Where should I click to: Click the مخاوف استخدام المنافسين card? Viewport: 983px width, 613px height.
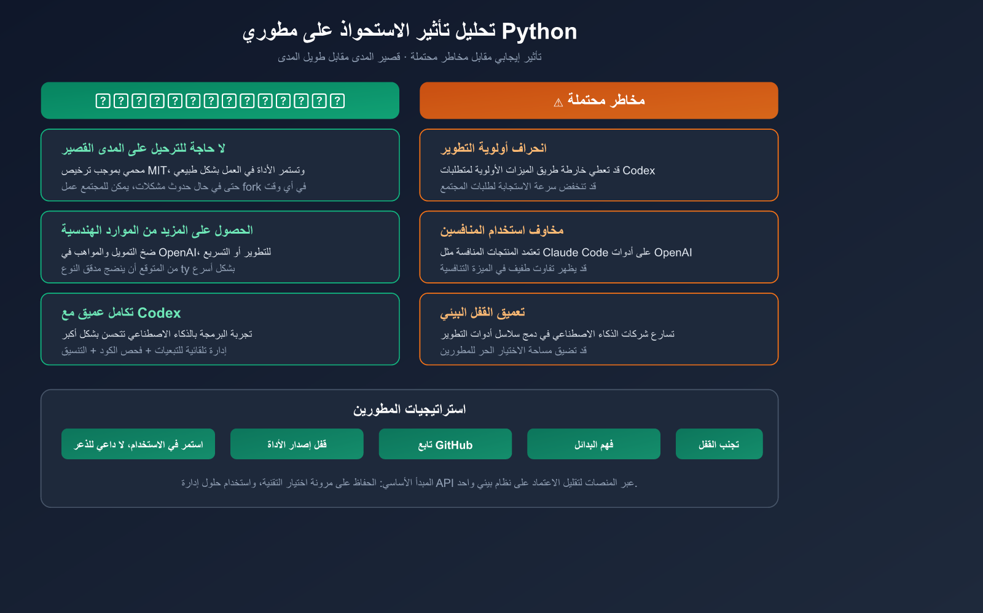[x=598, y=247]
